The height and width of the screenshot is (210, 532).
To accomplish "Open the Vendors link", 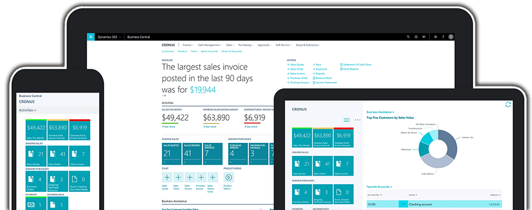I will [183, 51].
